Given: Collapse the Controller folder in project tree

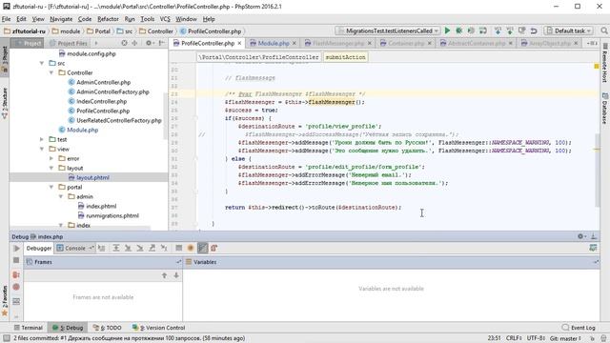Looking at the screenshot, I should click(51, 72).
